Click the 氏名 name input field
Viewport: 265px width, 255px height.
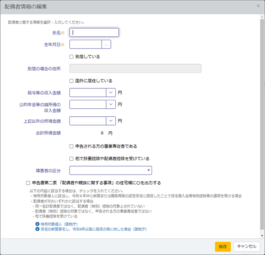coord(94,32)
